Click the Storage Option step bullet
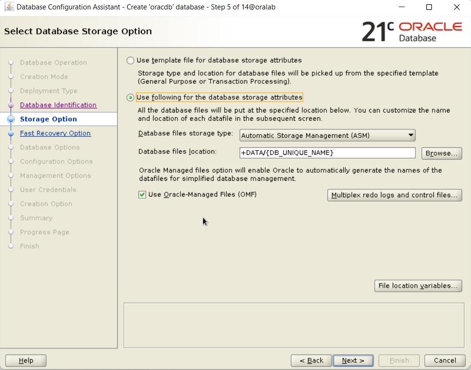The width and height of the screenshot is (471, 370). pyautogui.click(x=11, y=120)
